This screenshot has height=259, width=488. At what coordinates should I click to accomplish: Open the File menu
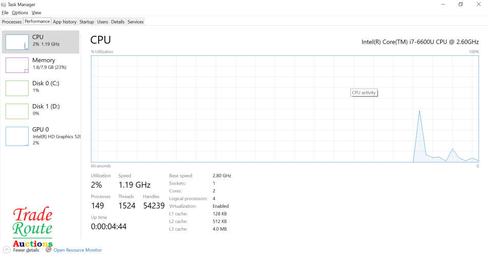click(x=5, y=12)
